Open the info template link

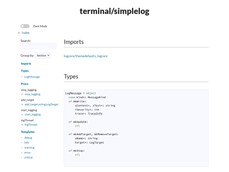coord(27,142)
